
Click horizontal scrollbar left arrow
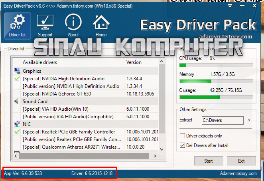[16, 156]
